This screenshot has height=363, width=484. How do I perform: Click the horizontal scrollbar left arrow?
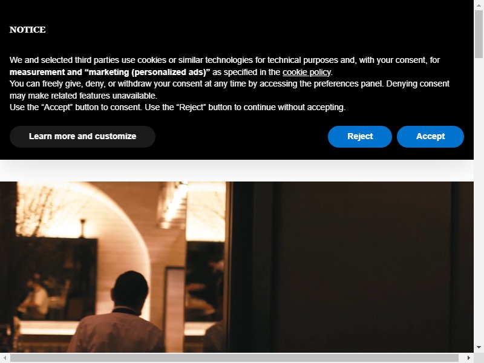[x=5, y=358]
